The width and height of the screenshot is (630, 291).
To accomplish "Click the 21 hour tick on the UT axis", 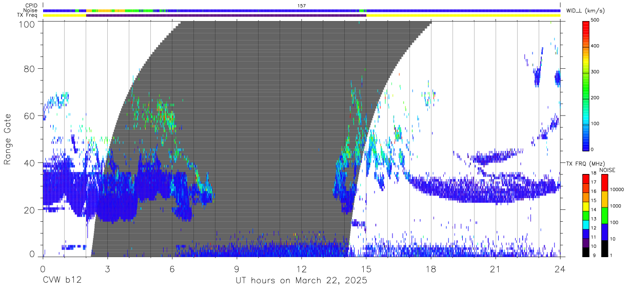I will coord(496,268).
